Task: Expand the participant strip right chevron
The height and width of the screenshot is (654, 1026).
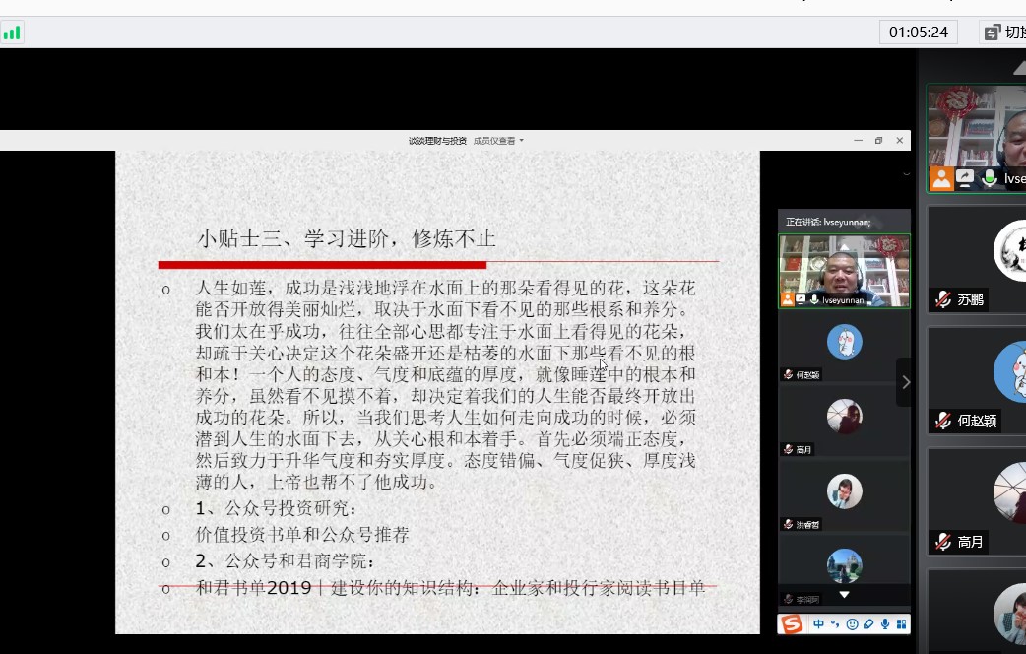Action: tap(905, 382)
